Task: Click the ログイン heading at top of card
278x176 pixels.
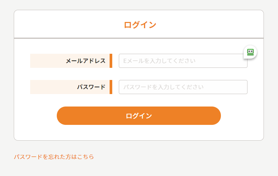Action: (x=140, y=25)
